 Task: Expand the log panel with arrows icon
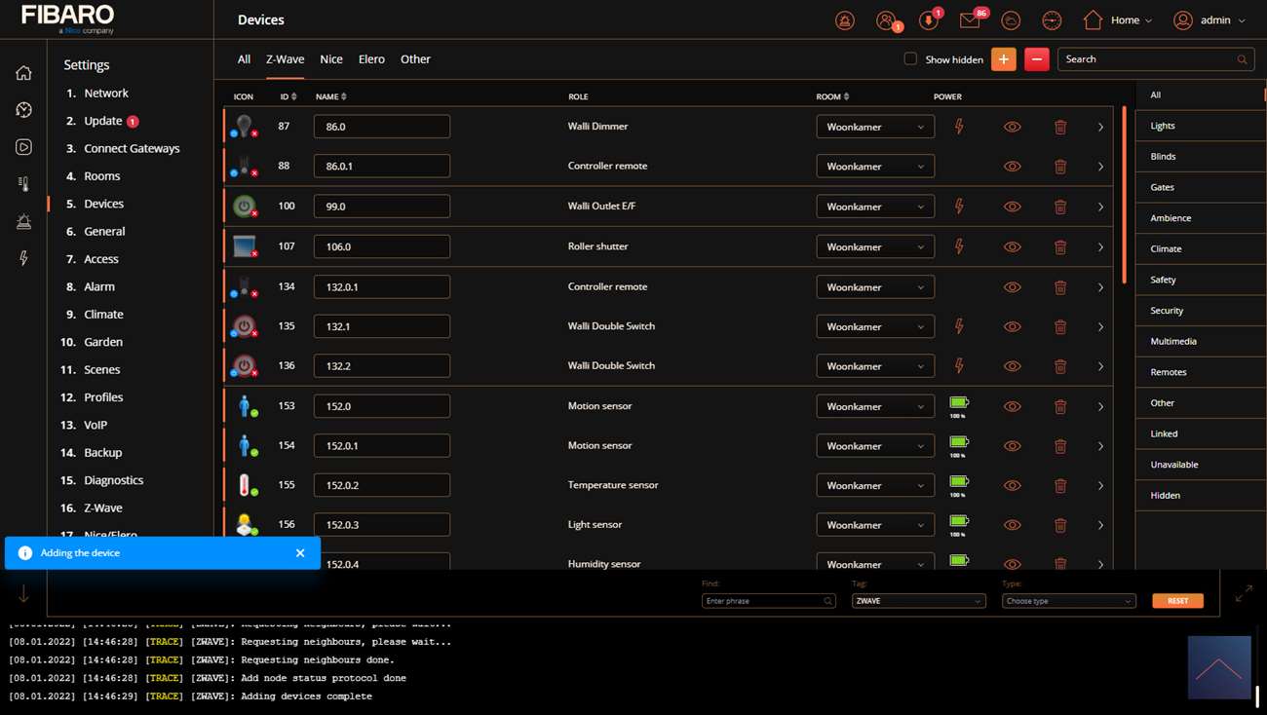[1244, 593]
